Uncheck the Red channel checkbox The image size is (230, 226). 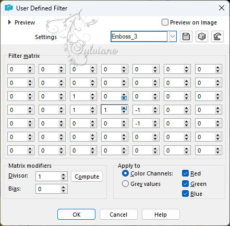coord(185,173)
